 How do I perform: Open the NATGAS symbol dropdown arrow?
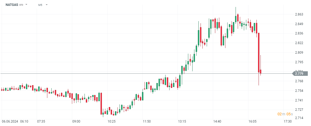coord(26,5)
